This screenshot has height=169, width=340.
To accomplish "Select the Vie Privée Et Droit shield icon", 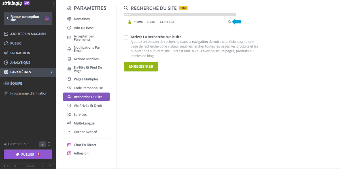I will coord(68,105).
